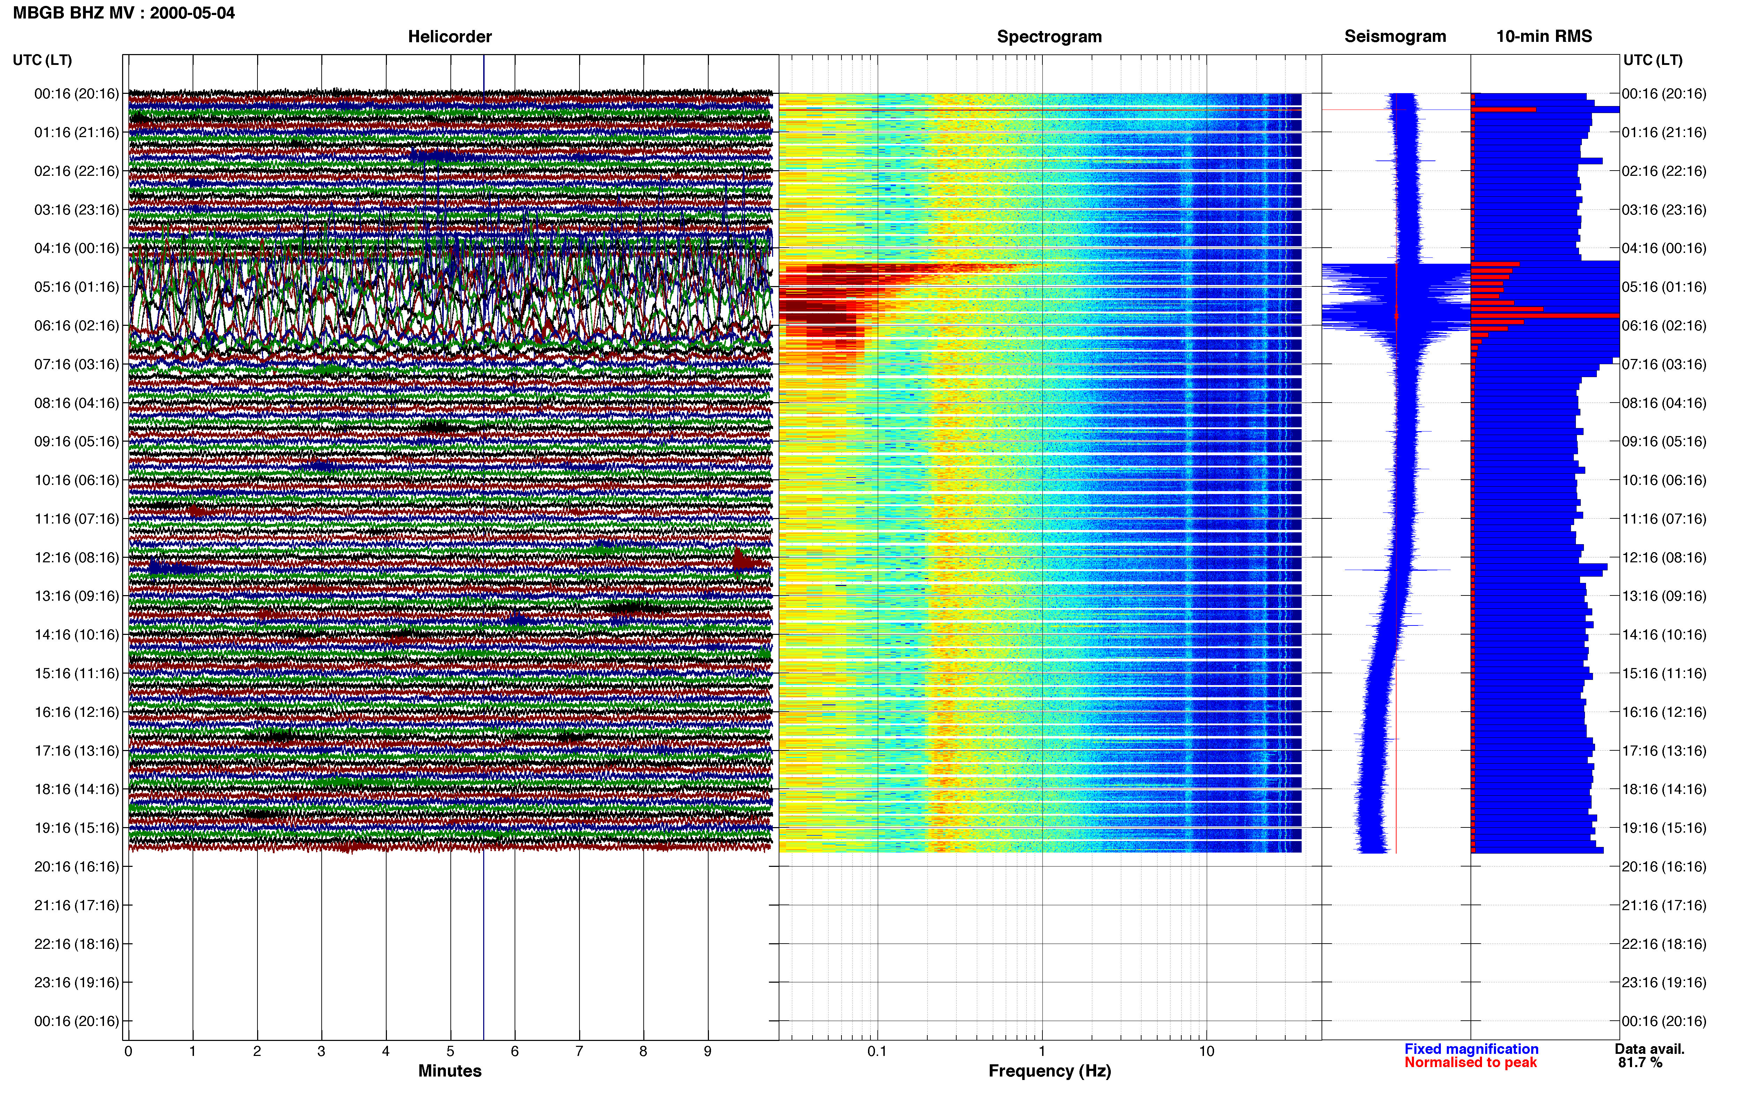Click the 'Fixed magnification' legend text
The image size is (1751, 1095).
point(1471,1049)
